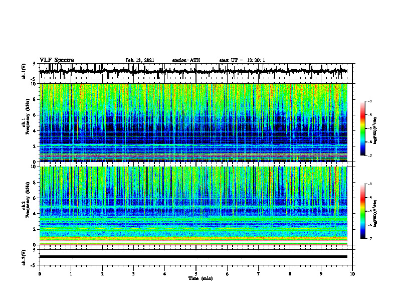Click the ch.2 spectrogram plot area
The width and height of the screenshot is (397, 307).
(193, 206)
